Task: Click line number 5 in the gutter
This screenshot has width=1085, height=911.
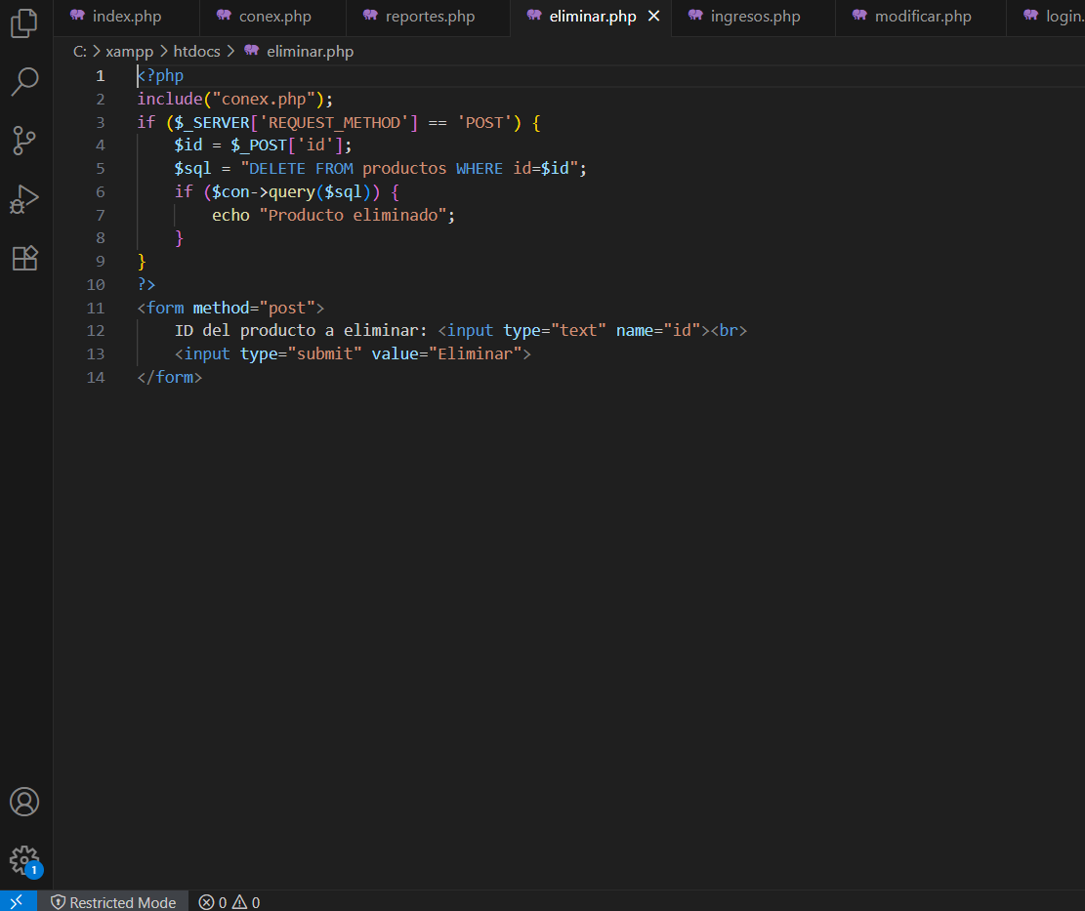Action: [x=100, y=168]
